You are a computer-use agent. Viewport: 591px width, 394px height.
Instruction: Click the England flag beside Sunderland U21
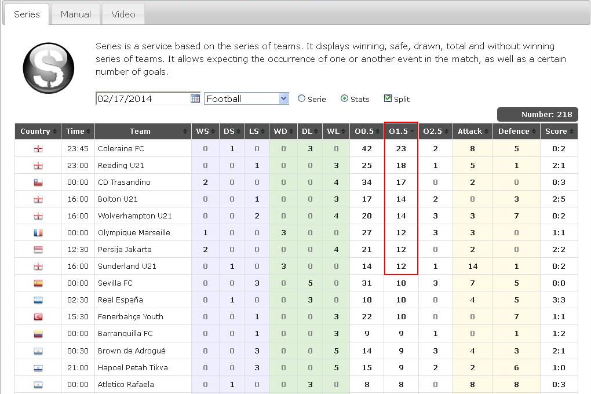[38, 267]
